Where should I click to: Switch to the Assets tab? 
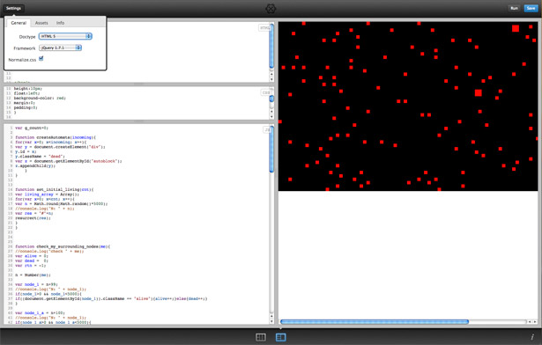coord(41,23)
